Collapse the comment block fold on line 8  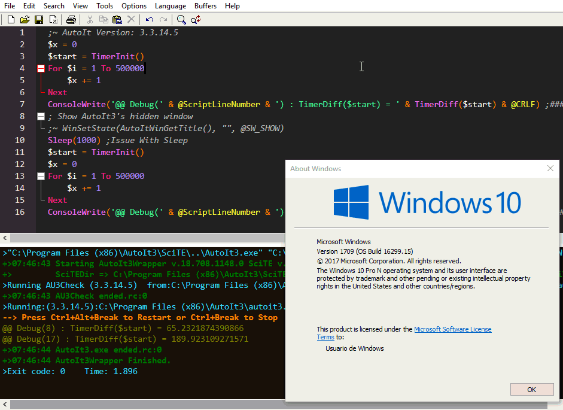tap(41, 116)
